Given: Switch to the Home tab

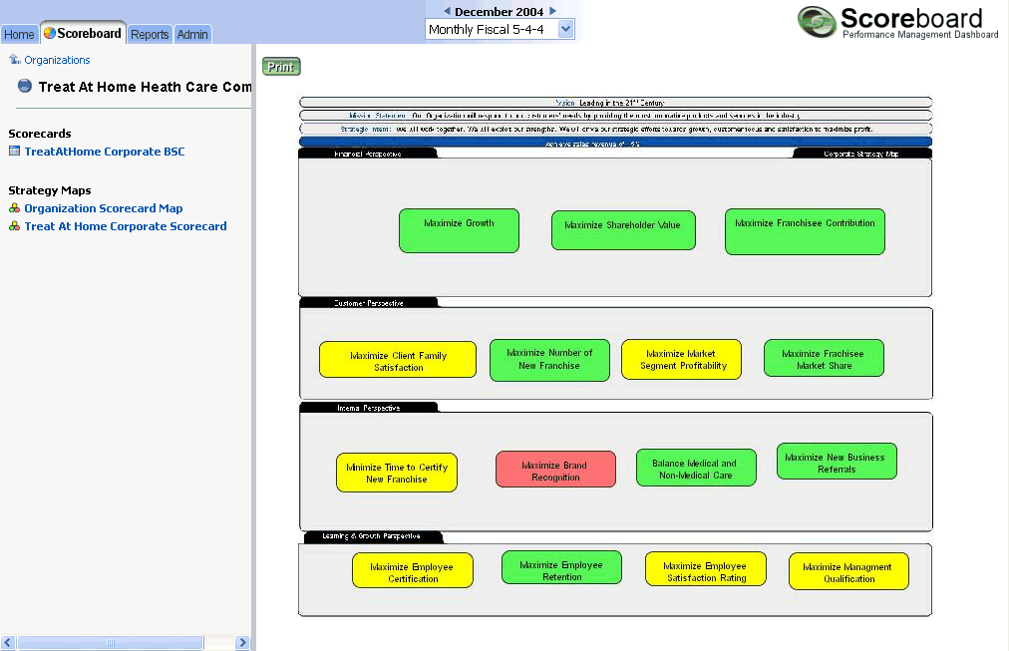Looking at the screenshot, I should coord(19,34).
